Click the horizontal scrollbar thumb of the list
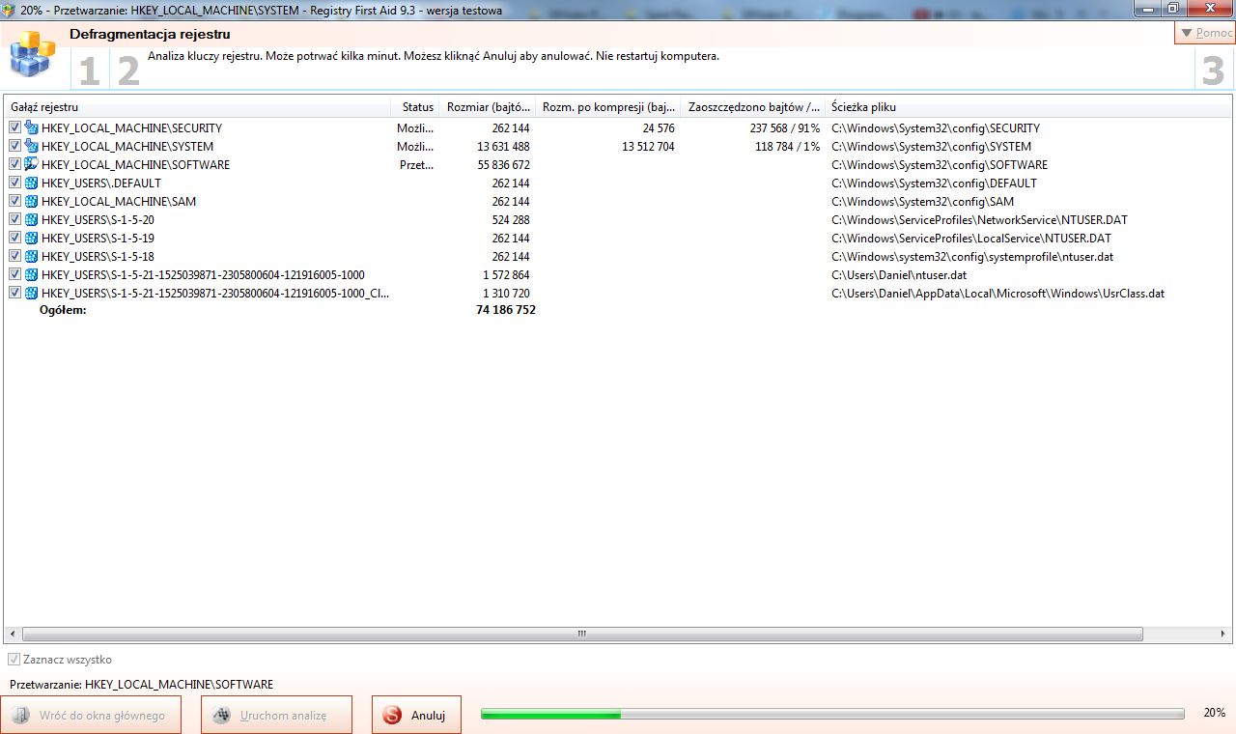Screen dimensions: 1236x734 (x=582, y=635)
